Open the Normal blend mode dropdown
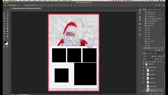The height and width of the screenshot is (95, 168). click(x=149, y=59)
